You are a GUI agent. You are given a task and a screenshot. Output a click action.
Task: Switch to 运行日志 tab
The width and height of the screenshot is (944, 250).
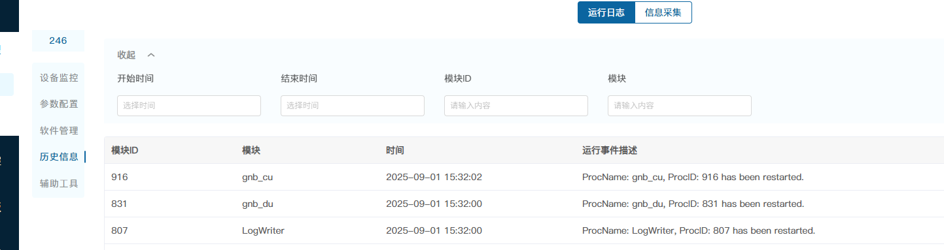(606, 12)
